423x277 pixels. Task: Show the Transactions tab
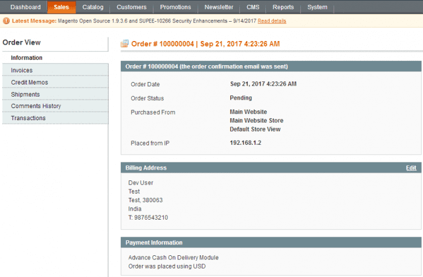28,118
